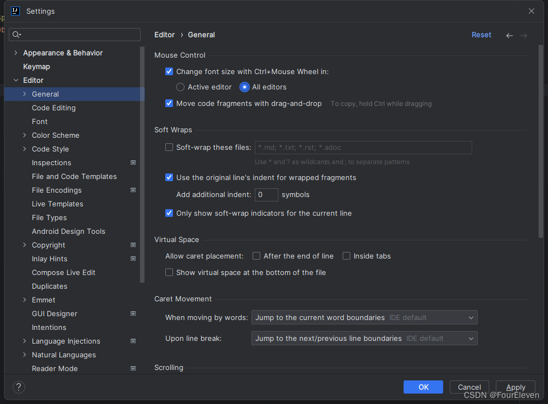Click the Add additional indent value field
548x404 pixels.
(x=266, y=195)
